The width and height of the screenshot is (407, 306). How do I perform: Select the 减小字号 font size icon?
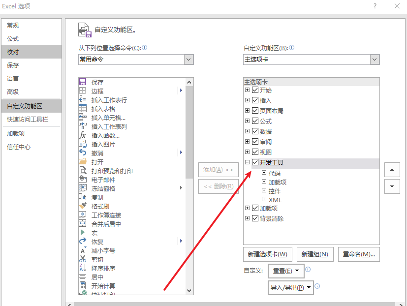click(x=83, y=250)
